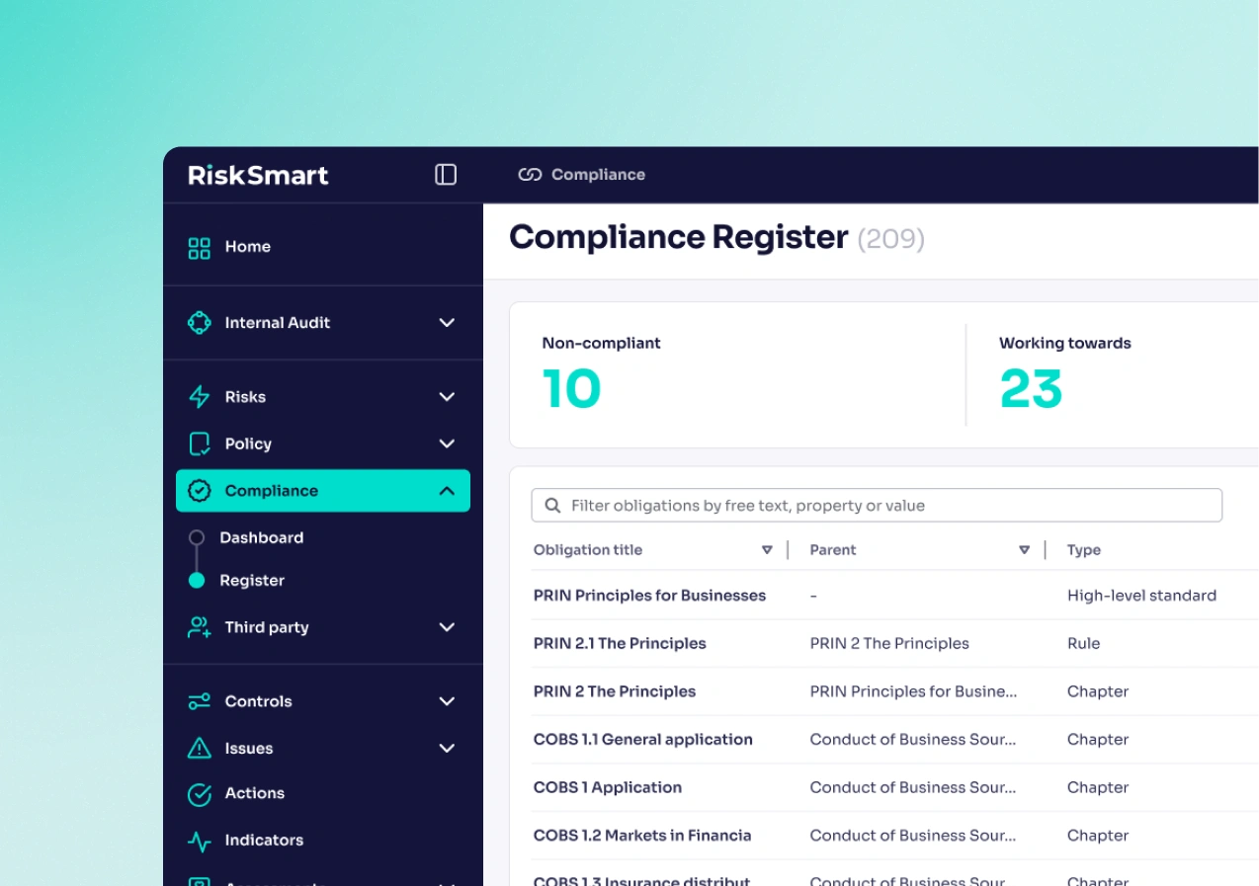Click the Actions circled-check icon

(199, 793)
